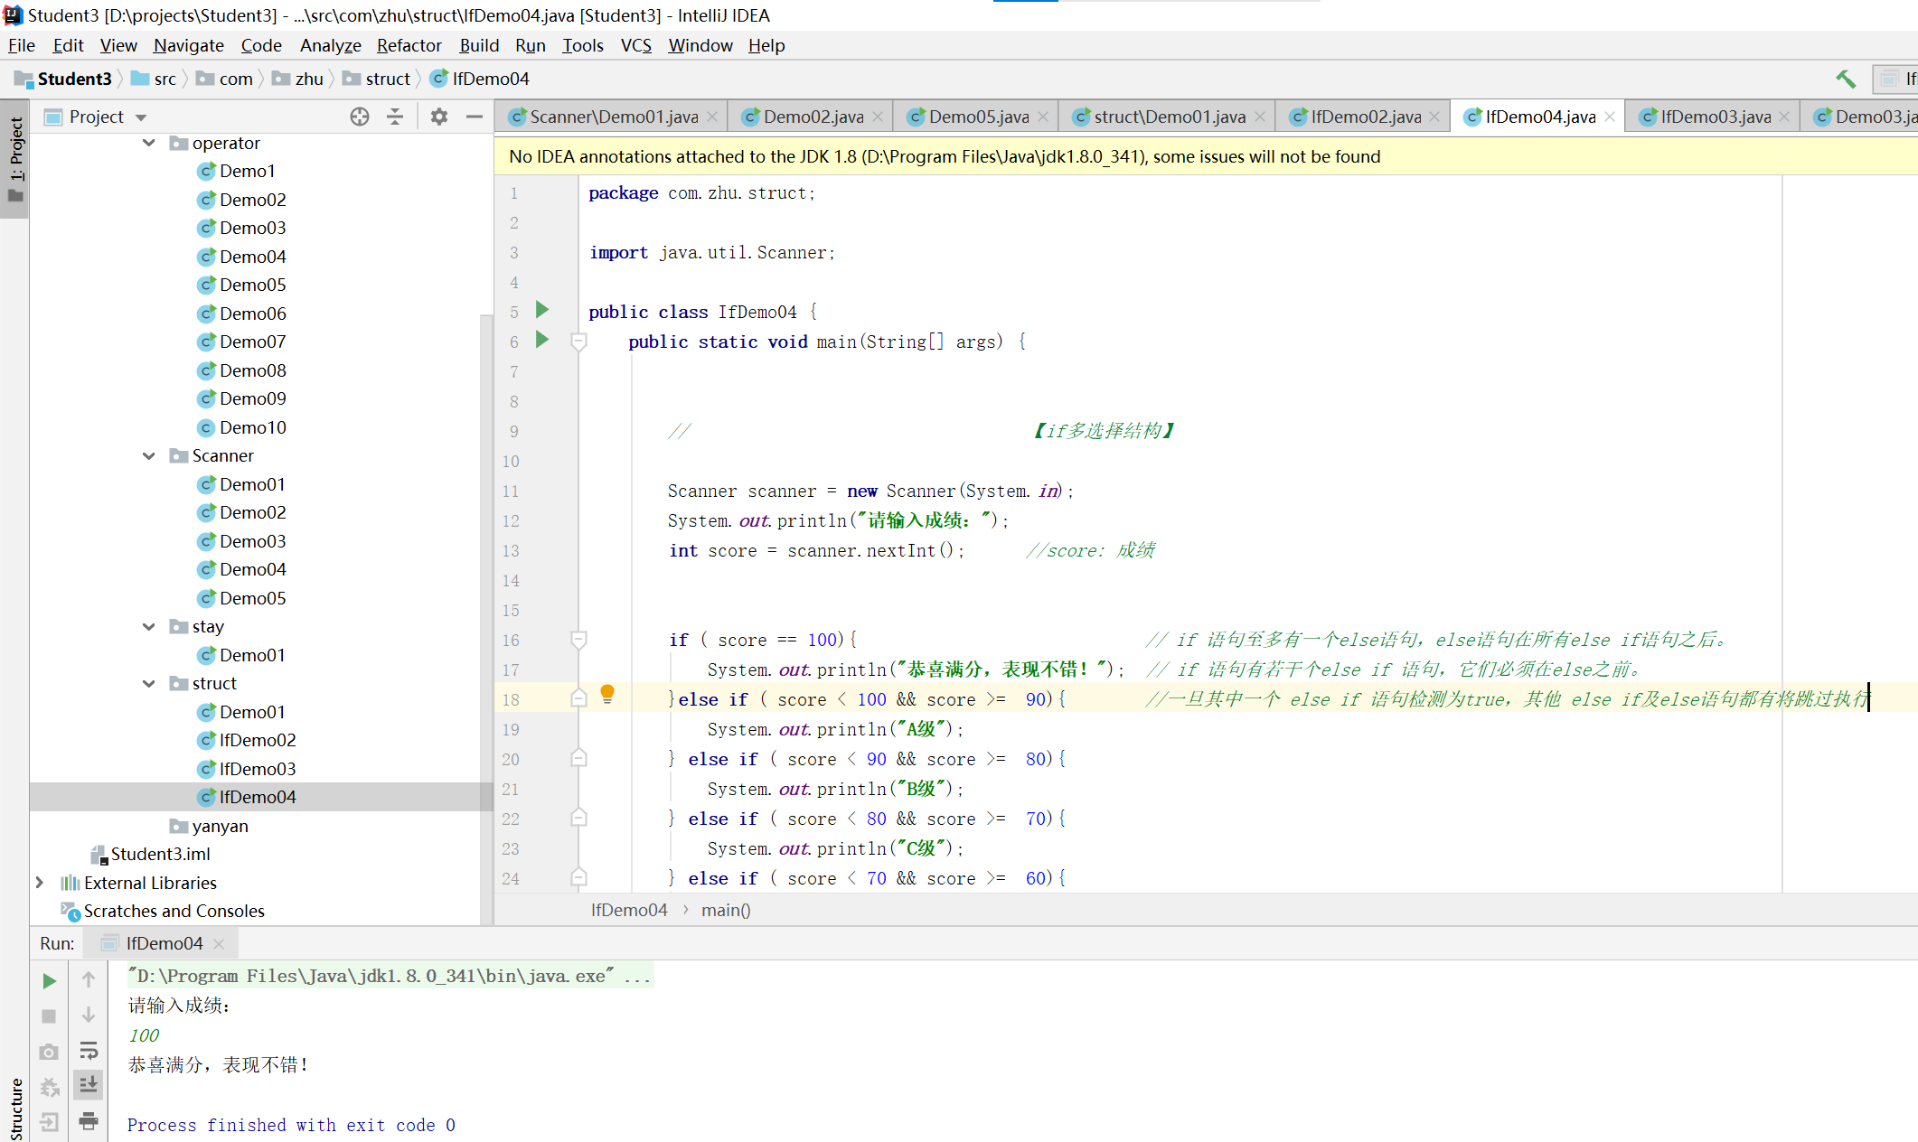Toggle soft-wrap in Run console
Viewport: 1918px width, 1142px height.
coord(89,1051)
